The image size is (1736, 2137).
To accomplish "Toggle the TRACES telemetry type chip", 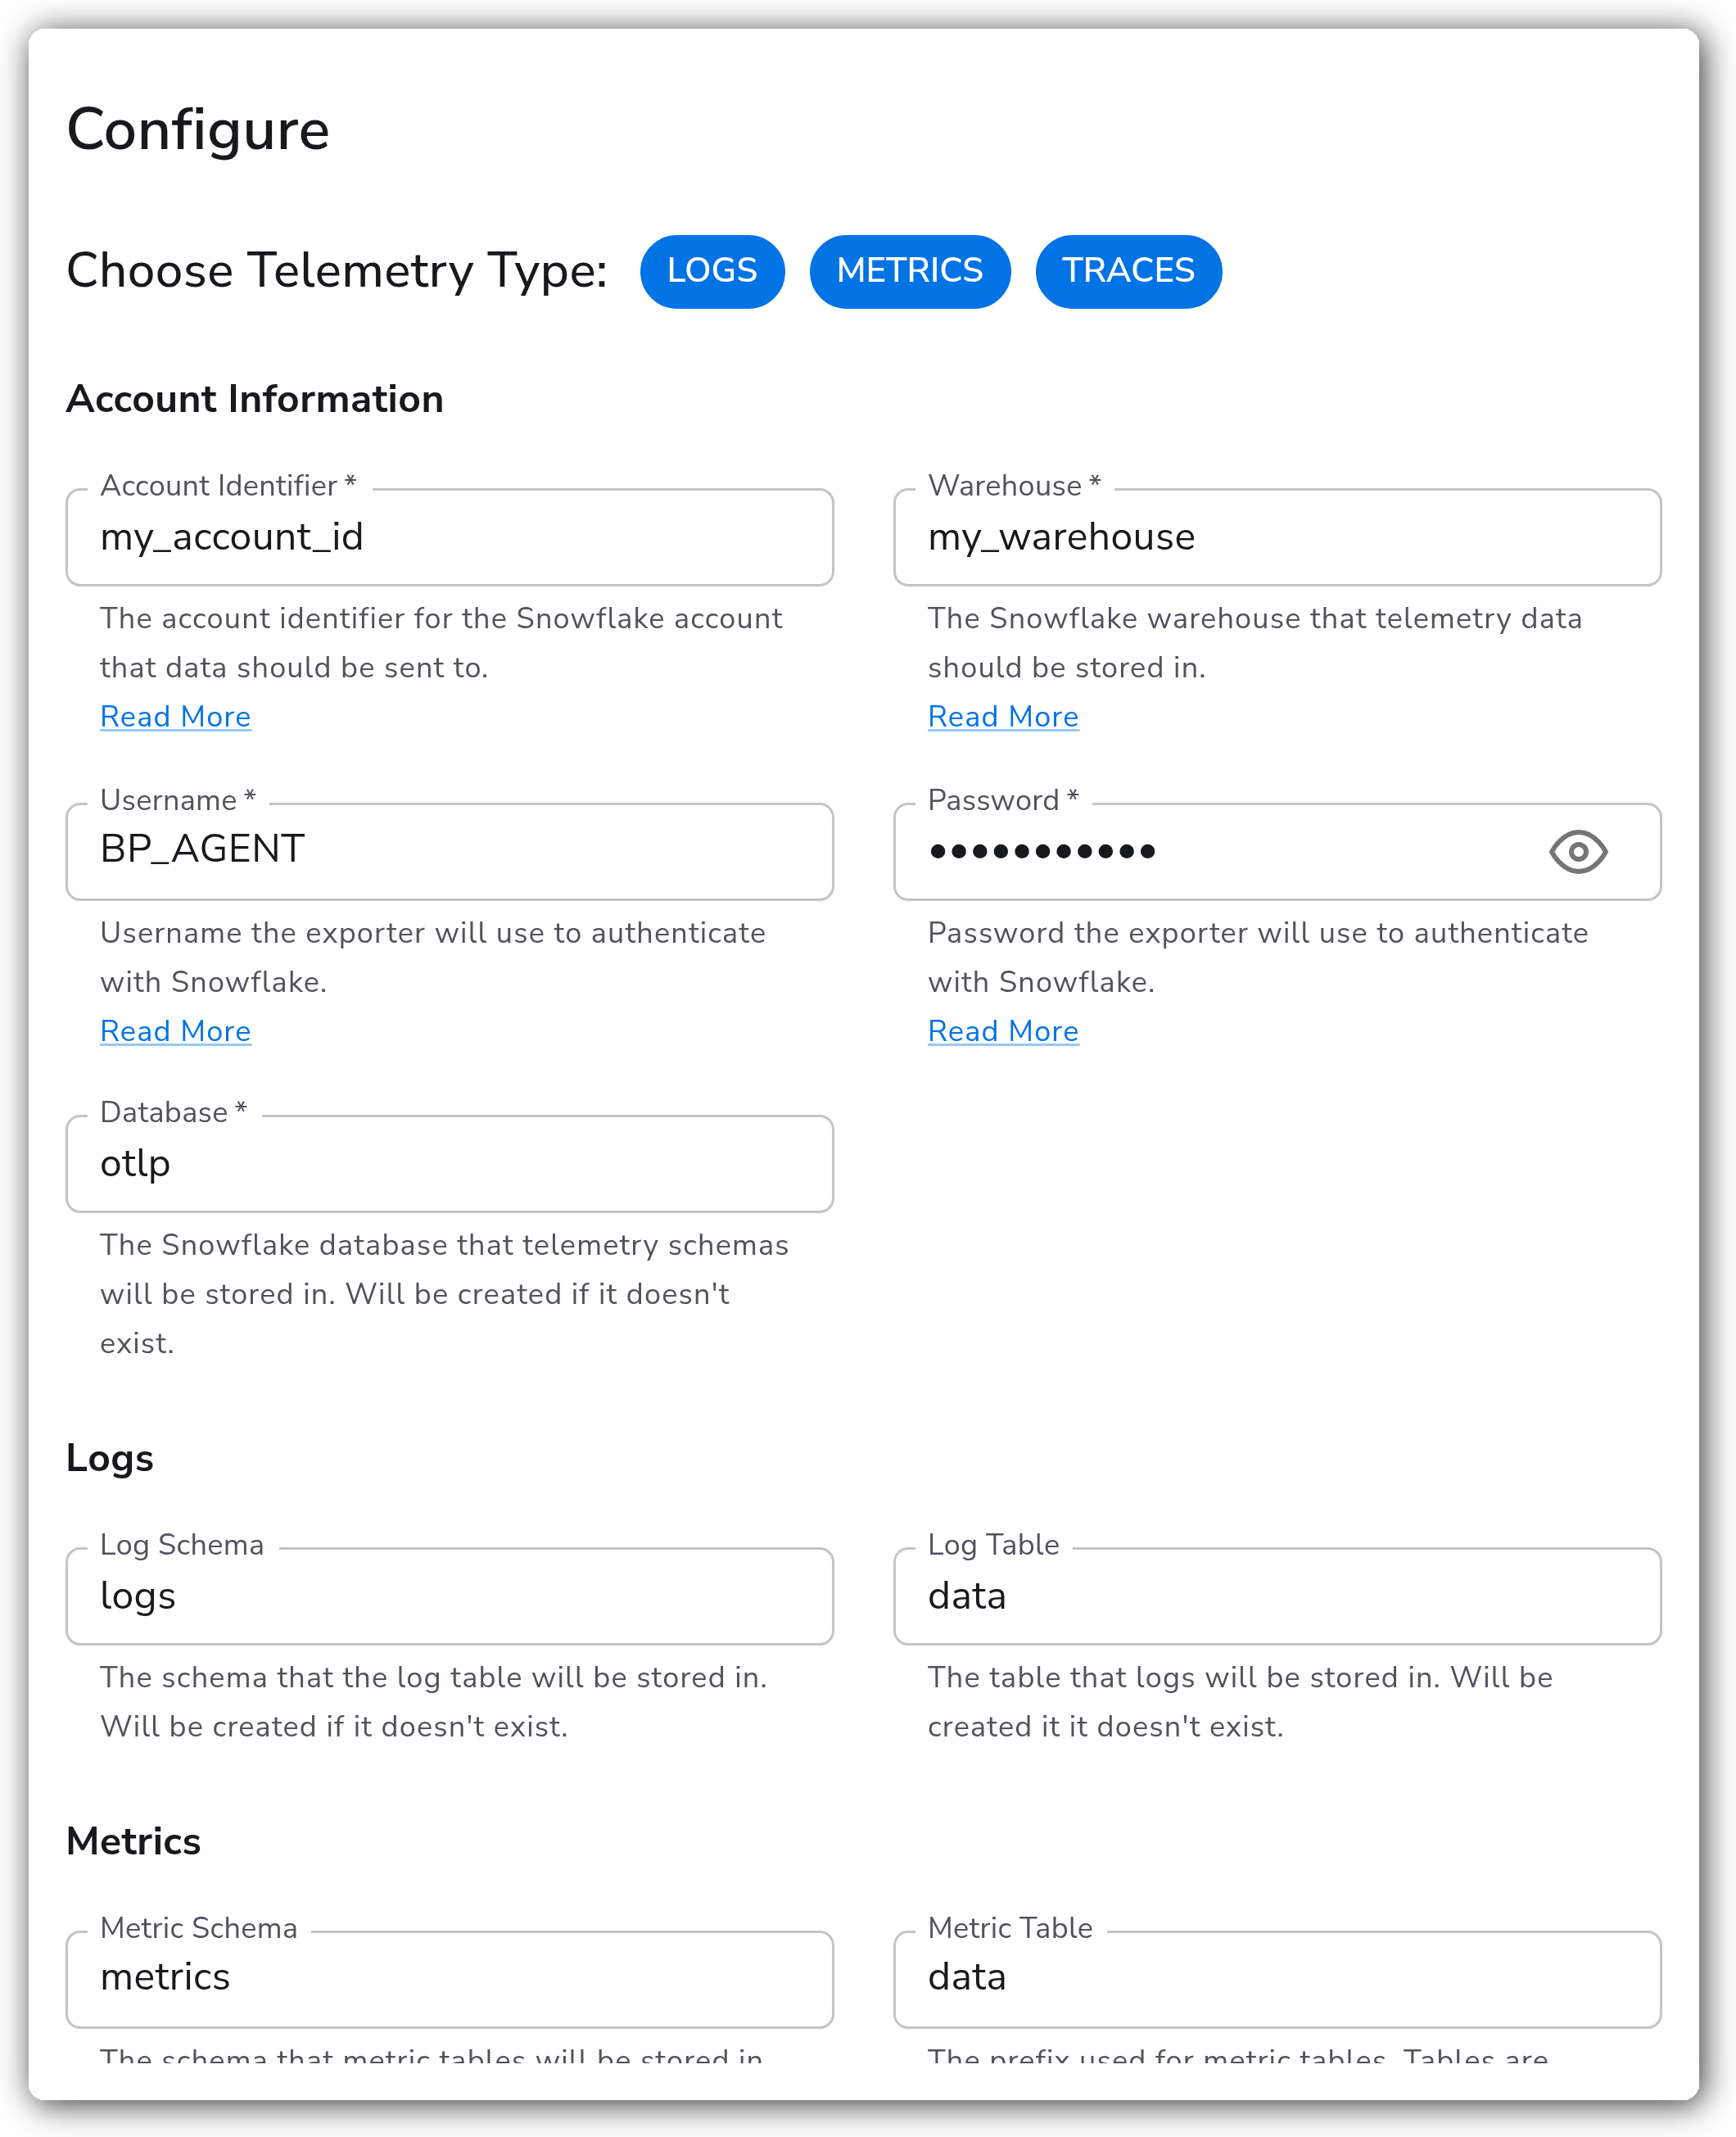I will [1128, 271].
